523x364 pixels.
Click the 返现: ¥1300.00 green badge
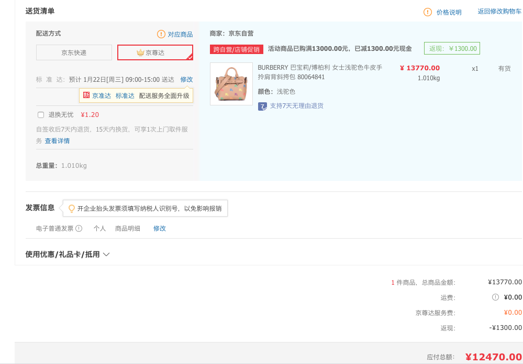coord(452,48)
